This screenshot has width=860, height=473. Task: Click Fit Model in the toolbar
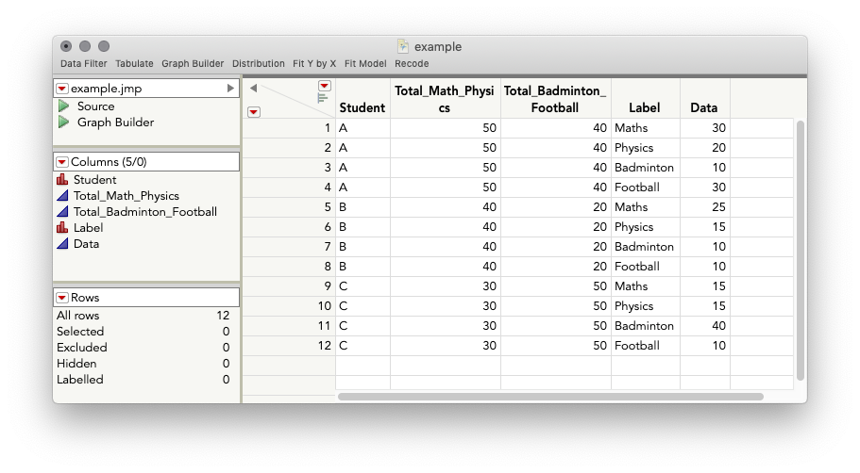(365, 64)
